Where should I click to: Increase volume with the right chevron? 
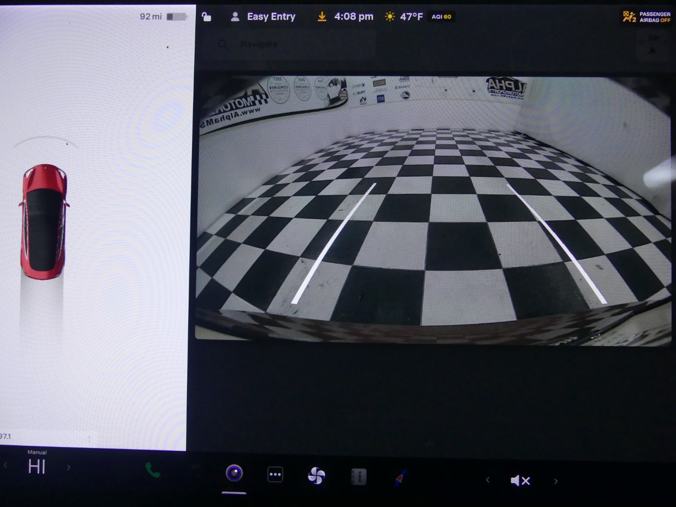click(556, 481)
